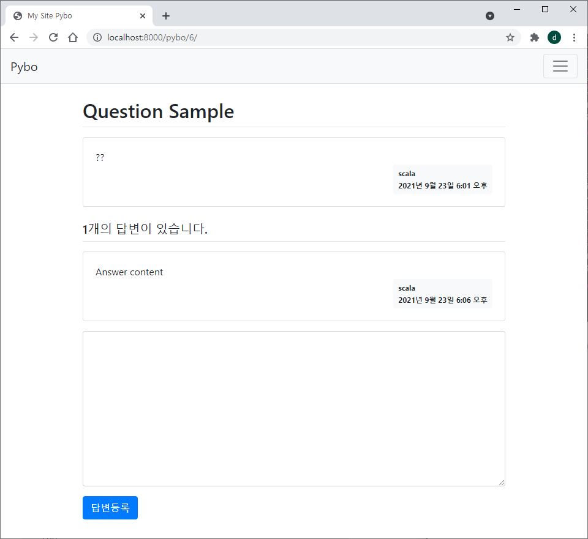This screenshot has height=539, width=588.
Task: Open the browser extensions puzzle icon
Action: coord(534,37)
